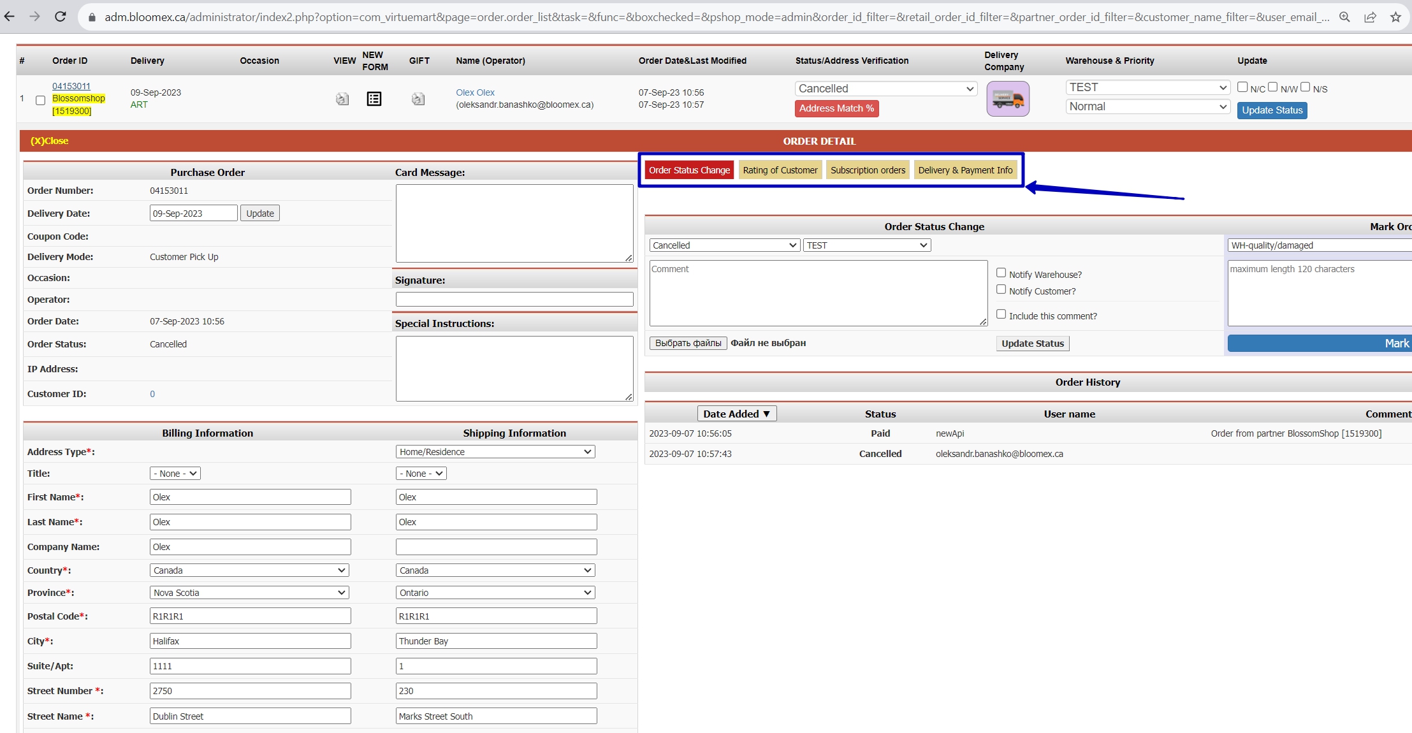Open order 04153011 link
The height and width of the screenshot is (733, 1412).
coord(71,86)
